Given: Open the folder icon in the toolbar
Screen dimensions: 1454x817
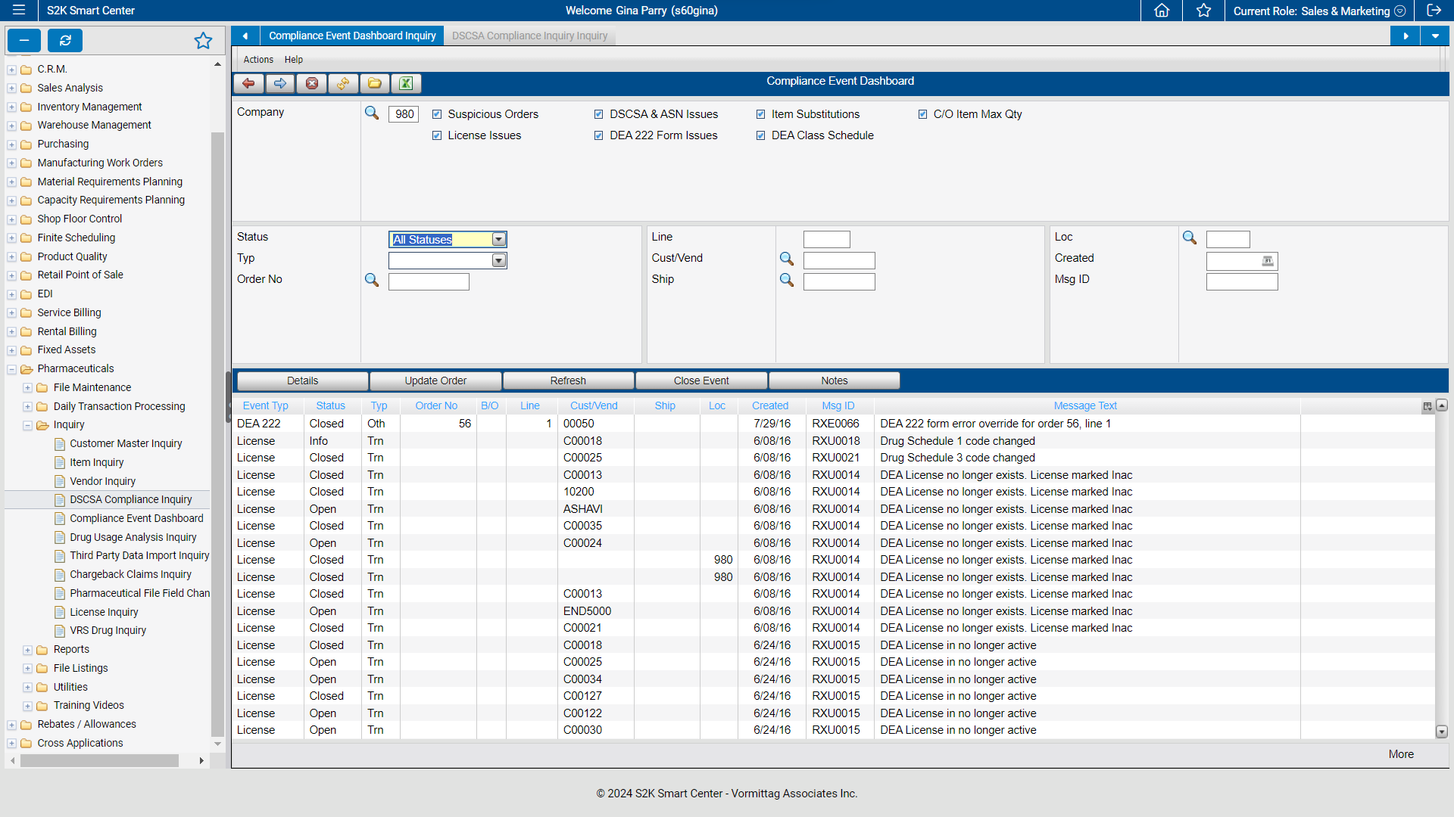Looking at the screenshot, I should point(374,83).
